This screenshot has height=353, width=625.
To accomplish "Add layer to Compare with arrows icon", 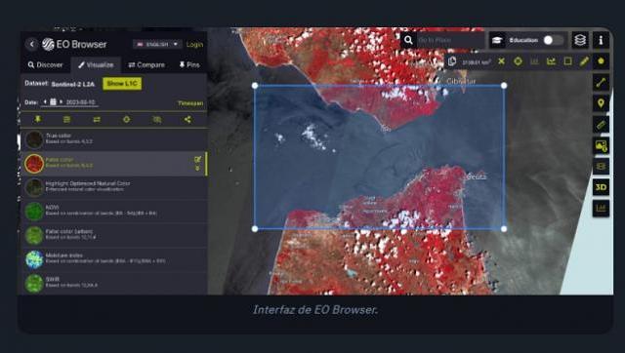I will 97,119.
